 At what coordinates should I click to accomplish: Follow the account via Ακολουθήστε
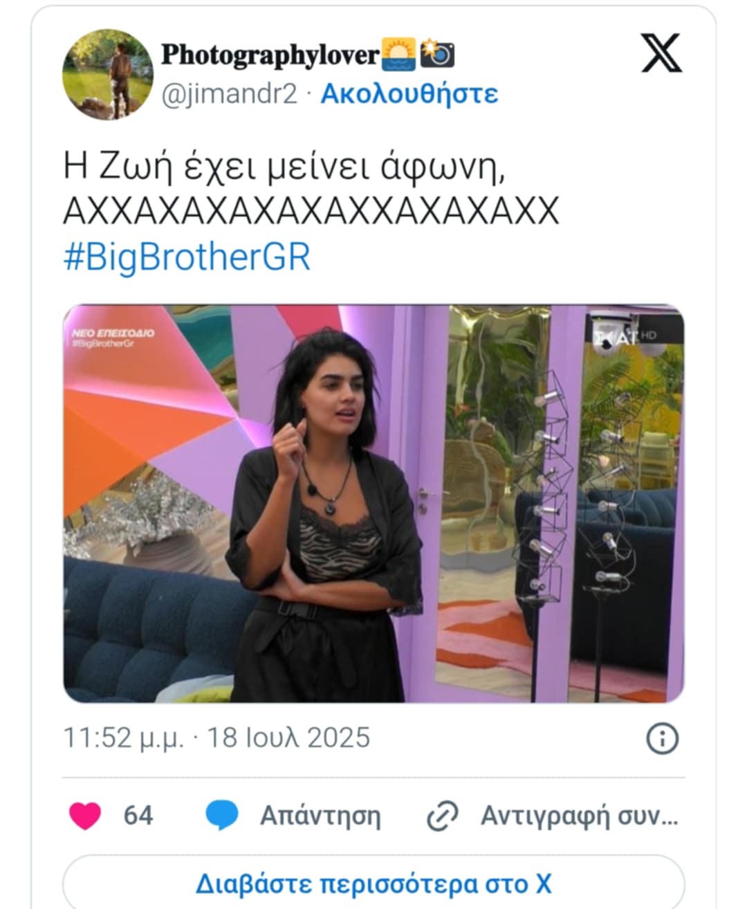[409, 93]
